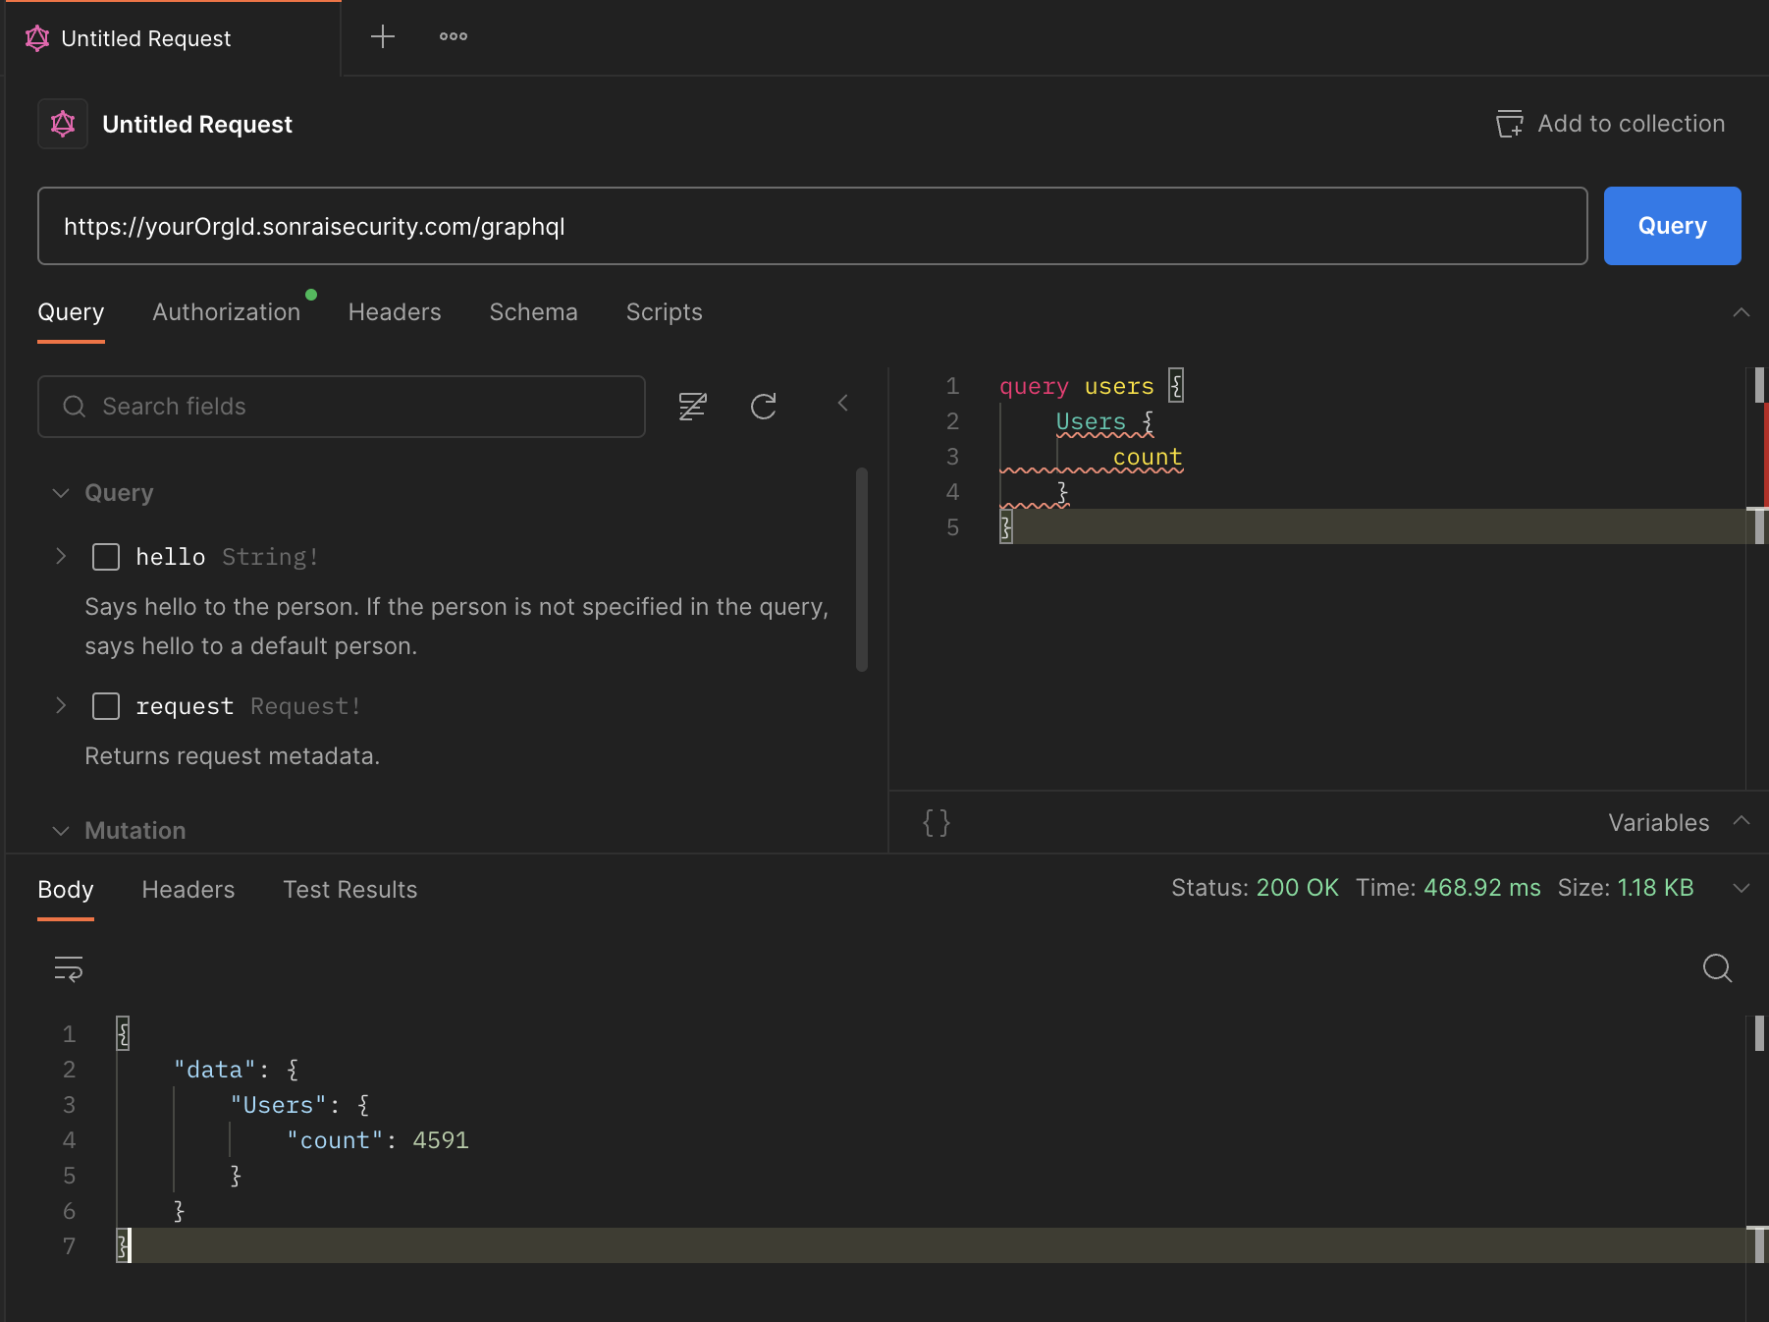
Task: Click the new tab plus icon
Action: click(x=382, y=37)
